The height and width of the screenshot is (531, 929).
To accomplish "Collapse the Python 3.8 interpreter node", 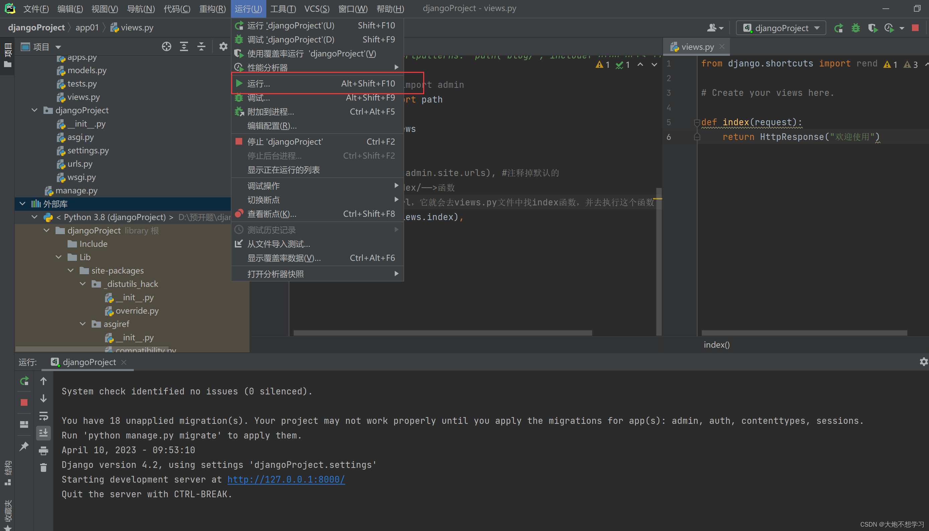I will 34,217.
